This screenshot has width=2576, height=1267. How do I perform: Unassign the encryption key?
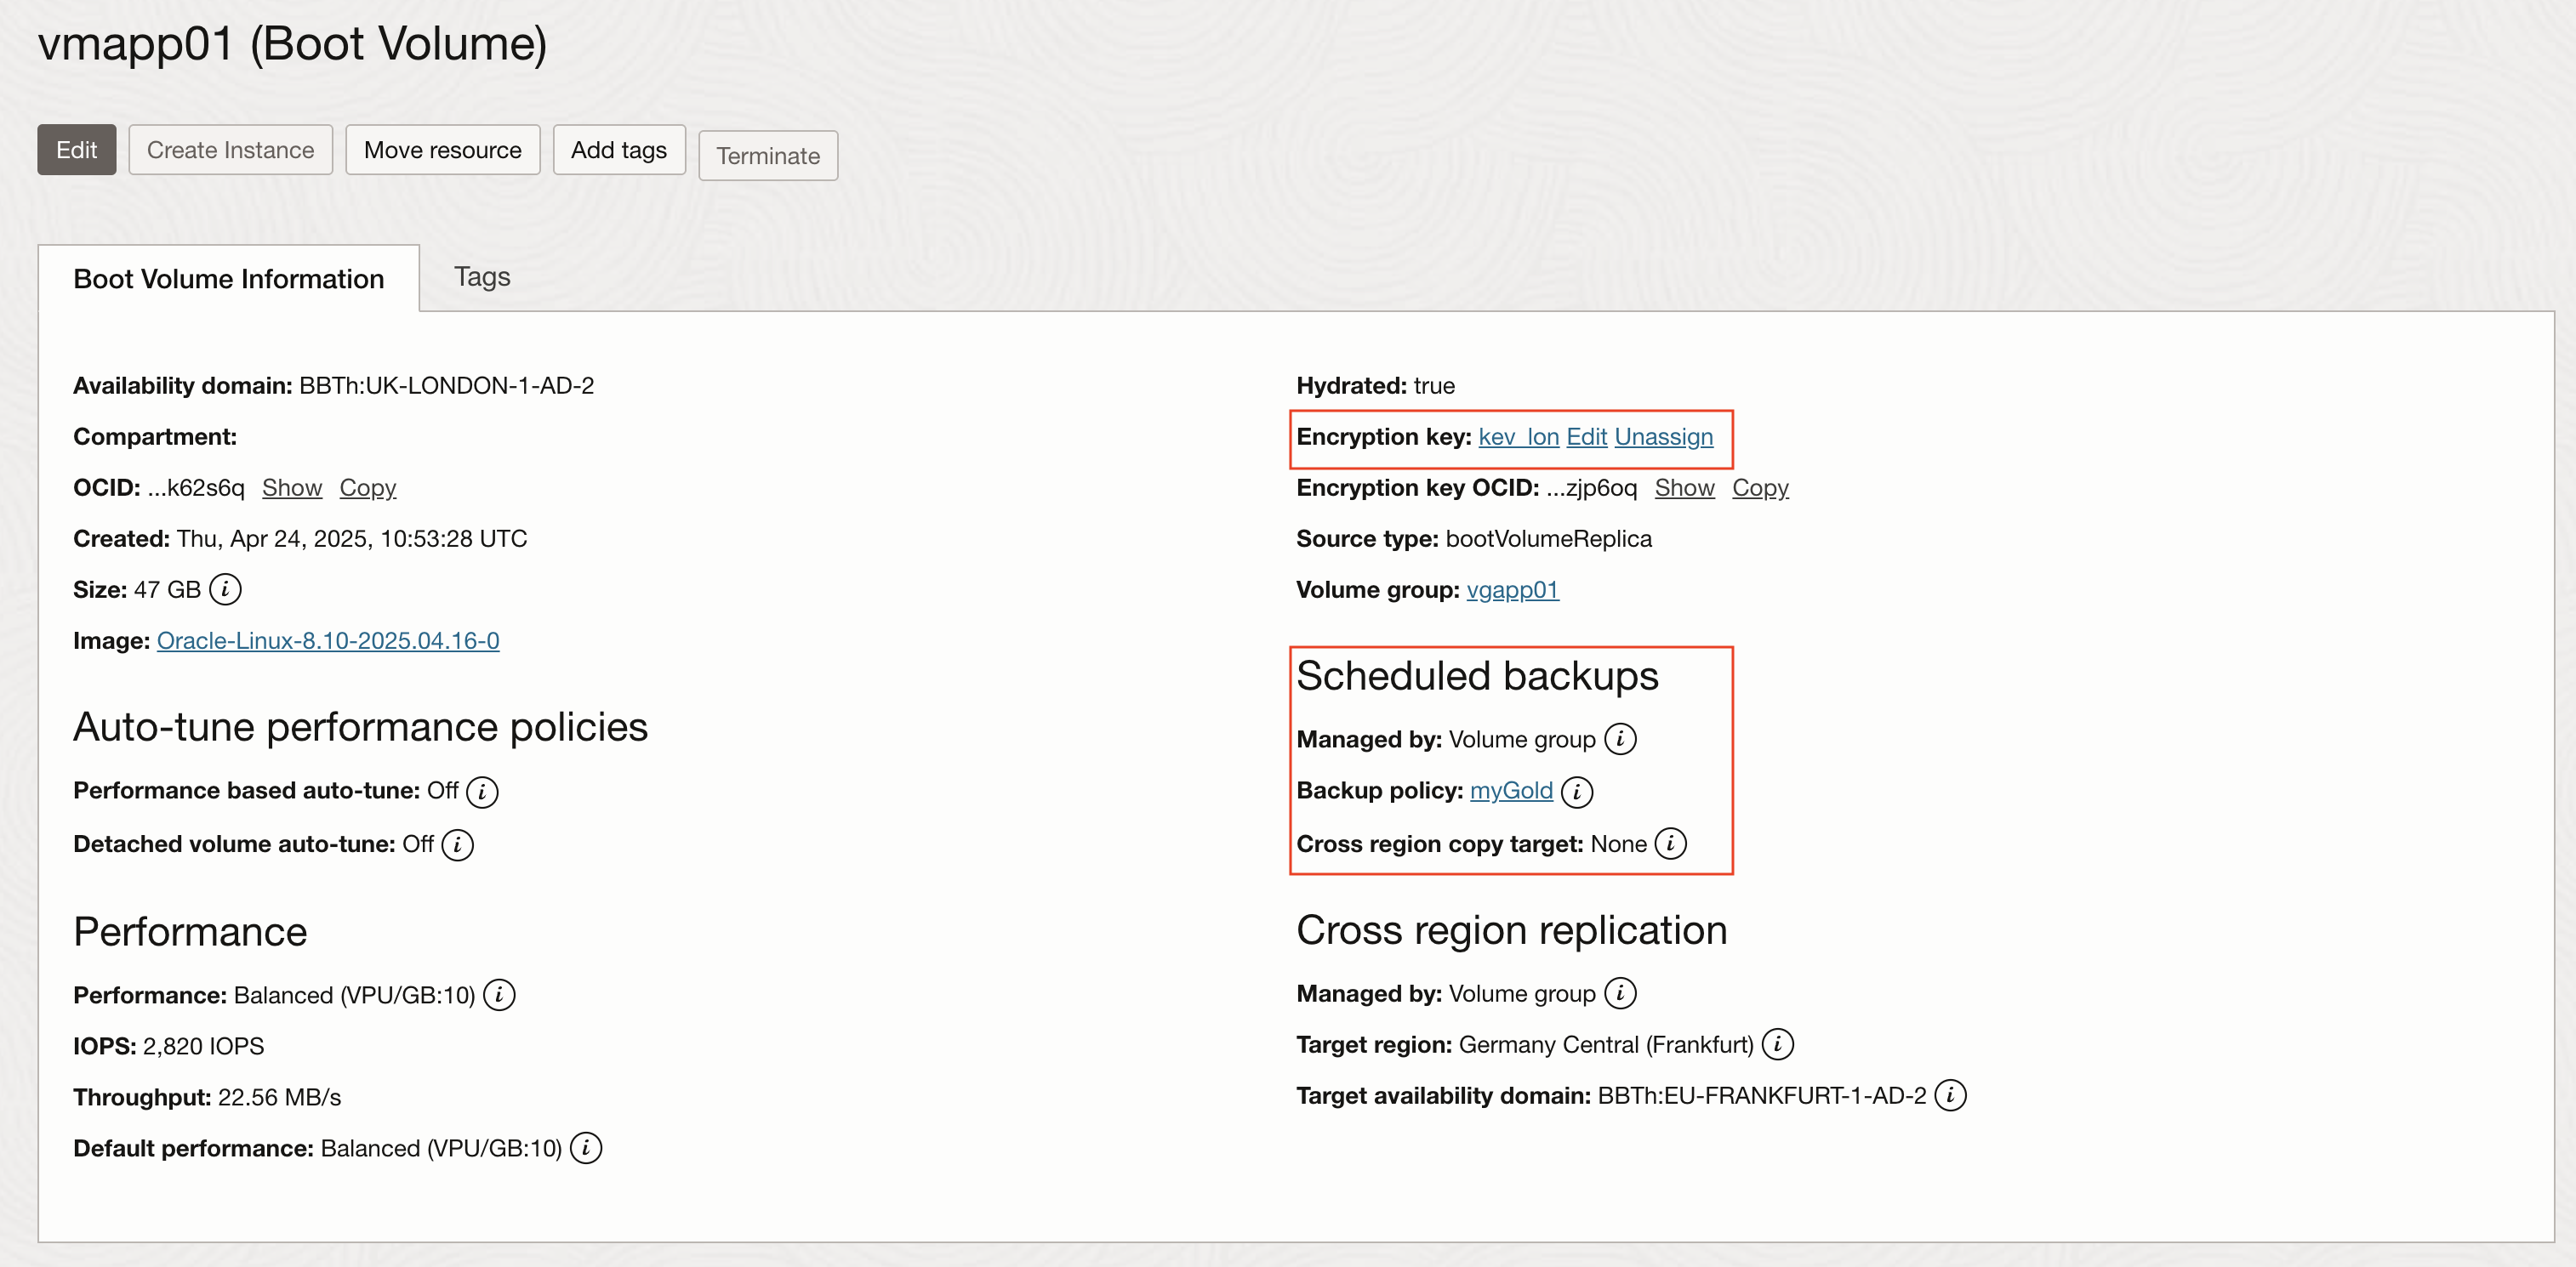click(x=1663, y=437)
